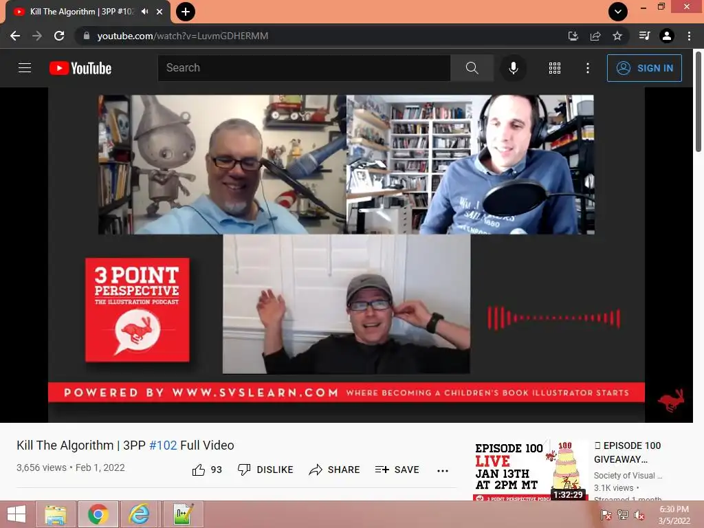Click the Society of Visual channel name

[628, 476]
